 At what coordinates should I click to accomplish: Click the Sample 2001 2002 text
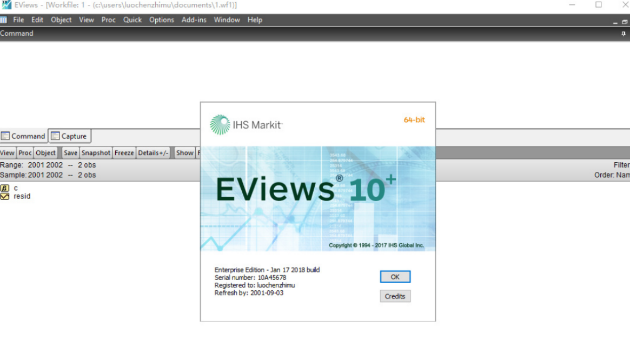(48, 175)
